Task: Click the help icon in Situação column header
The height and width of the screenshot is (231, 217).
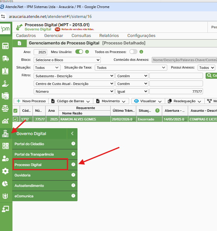Action: click(x=157, y=111)
